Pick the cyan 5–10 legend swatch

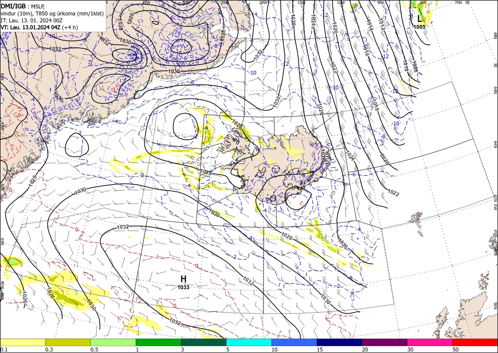pos(249,342)
